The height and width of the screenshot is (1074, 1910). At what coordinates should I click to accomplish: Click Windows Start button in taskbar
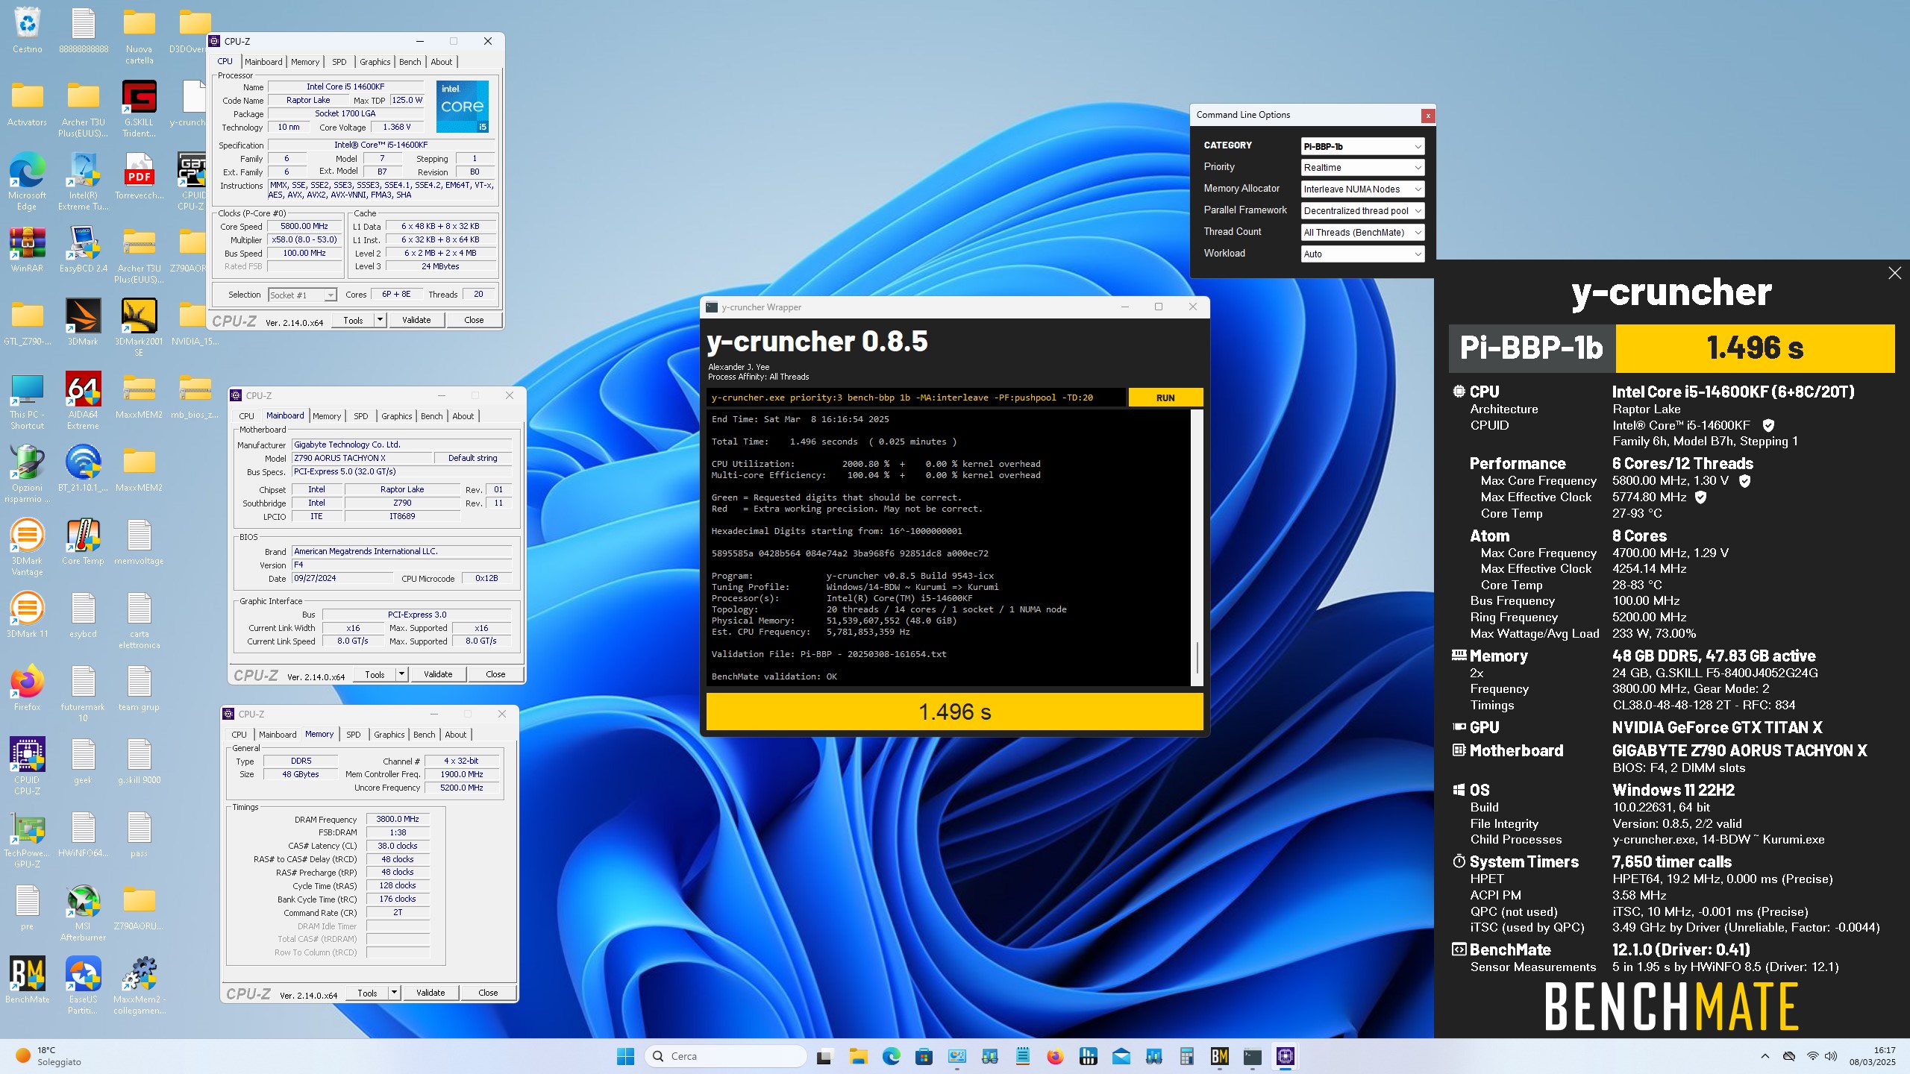625,1056
